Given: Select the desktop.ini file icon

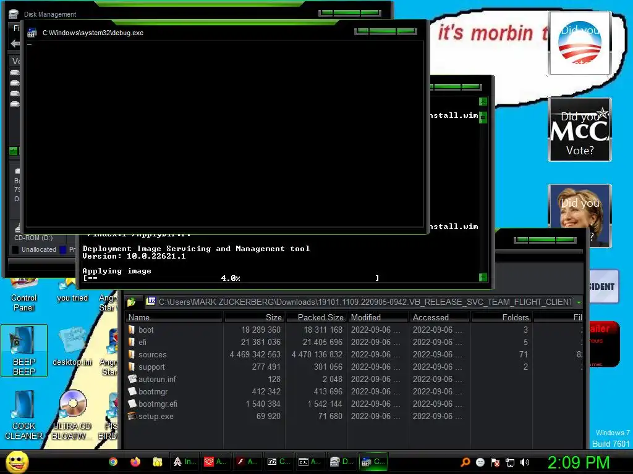Looking at the screenshot, I should tap(72, 347).
